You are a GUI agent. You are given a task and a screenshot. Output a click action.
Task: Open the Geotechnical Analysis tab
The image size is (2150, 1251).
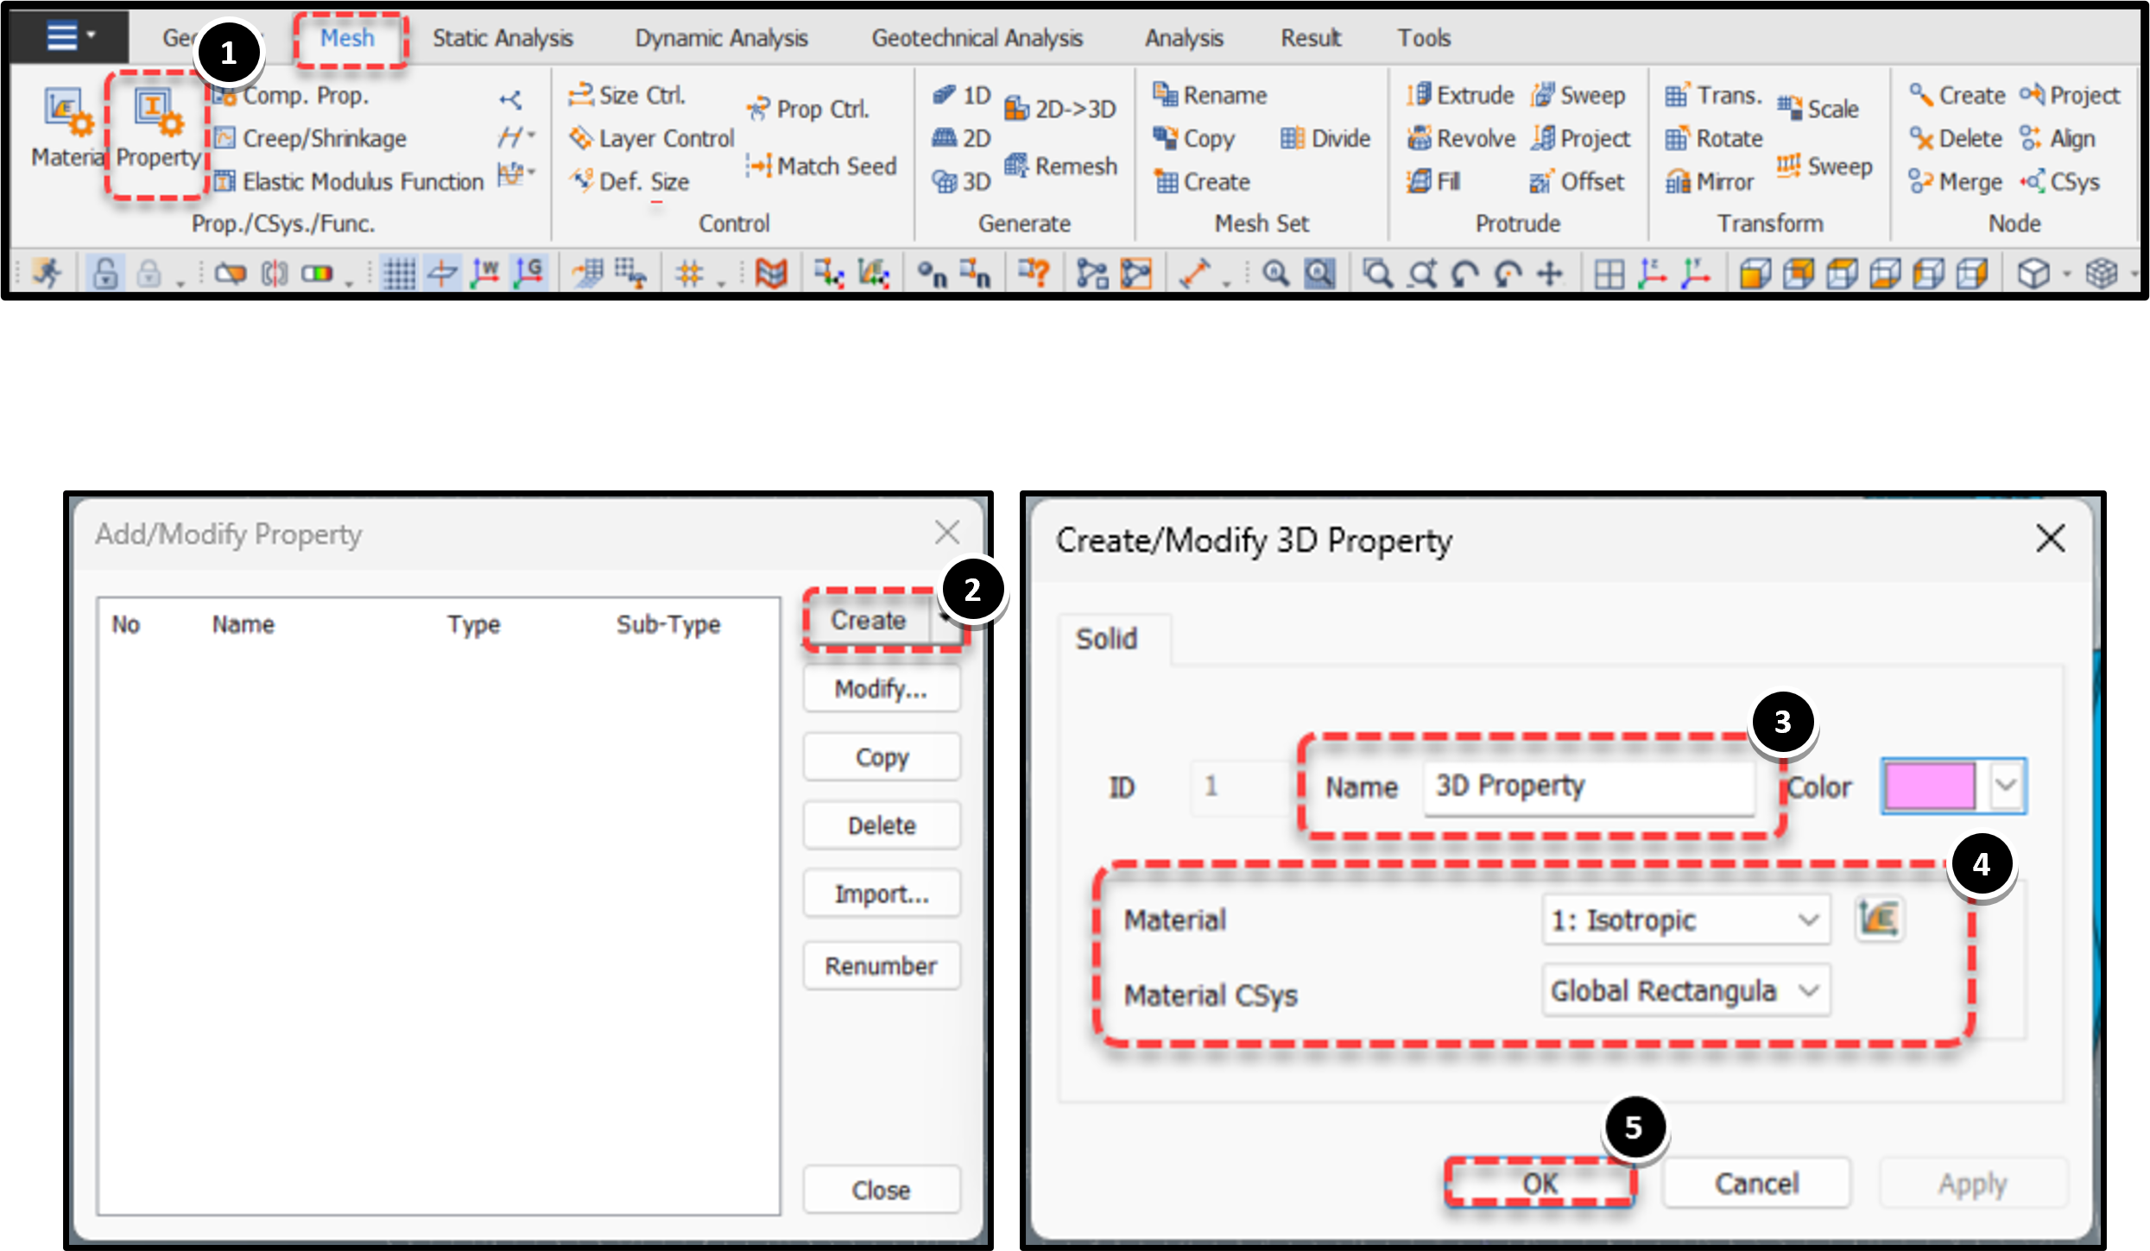click(977, 39)
